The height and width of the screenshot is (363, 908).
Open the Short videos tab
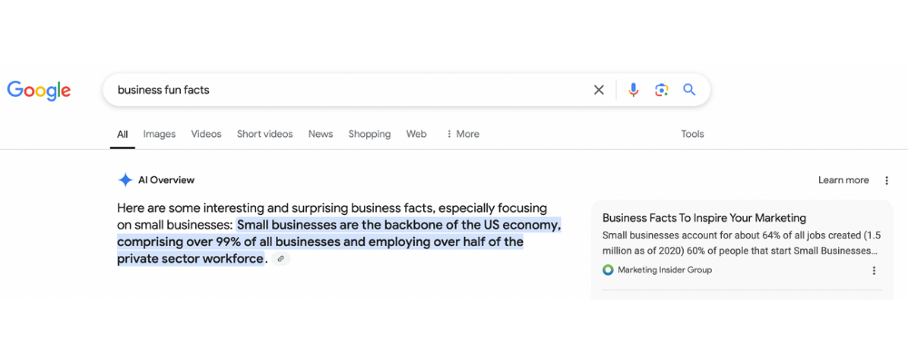(x=264, y=133)
